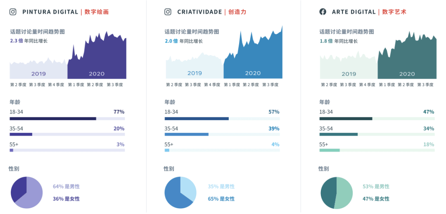Click the 64% 是男性 label
The image size is (446, 214).
(x=66, y=186)
